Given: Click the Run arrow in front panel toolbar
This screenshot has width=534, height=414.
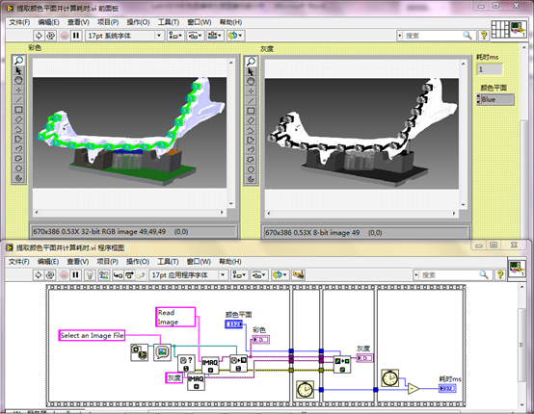Looking at the screenshot, I should coord(39,36).
